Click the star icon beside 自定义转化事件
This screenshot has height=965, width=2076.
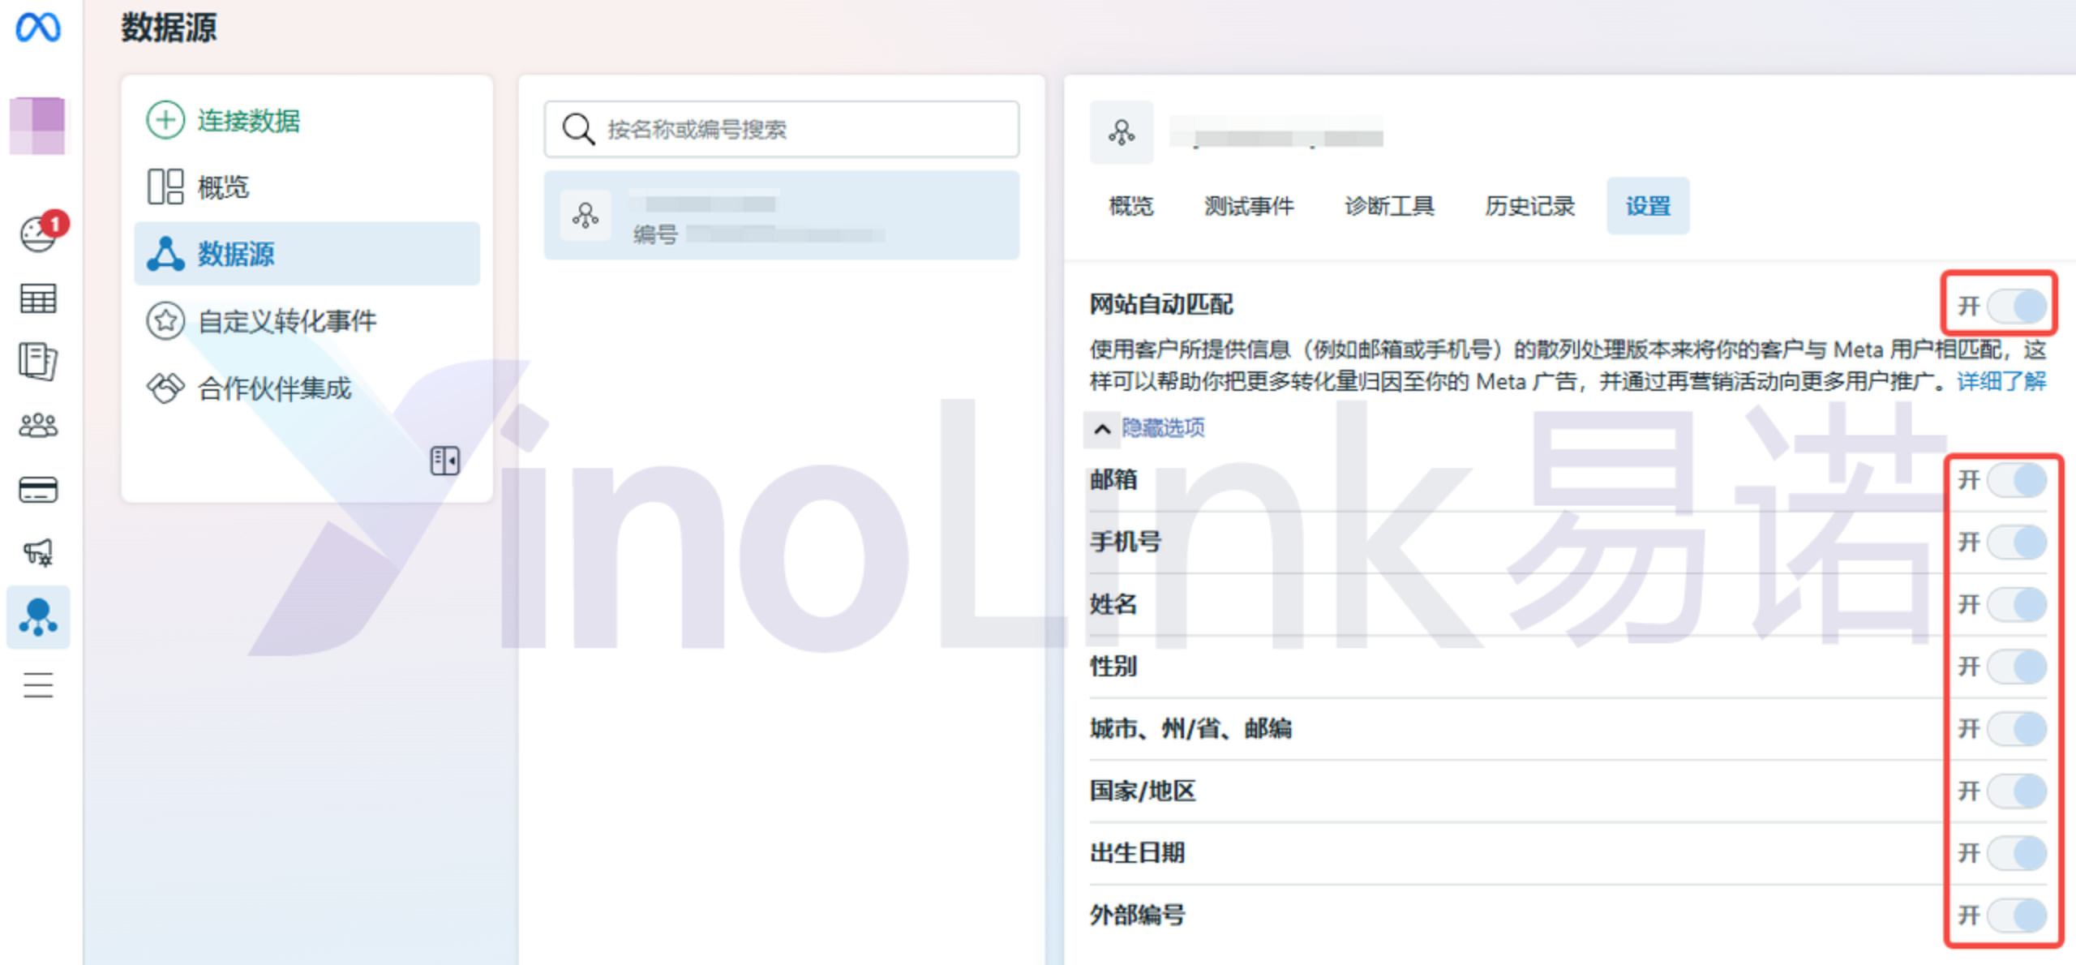(165, 321)
